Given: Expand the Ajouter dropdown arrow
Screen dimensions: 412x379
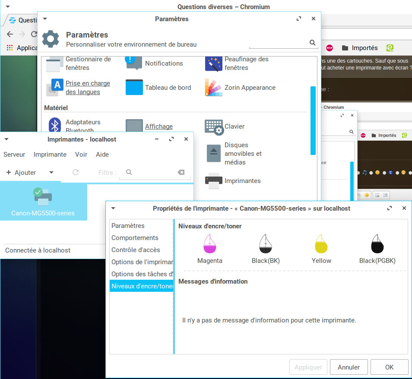Looking at the screenshot, I should point(51,172).
